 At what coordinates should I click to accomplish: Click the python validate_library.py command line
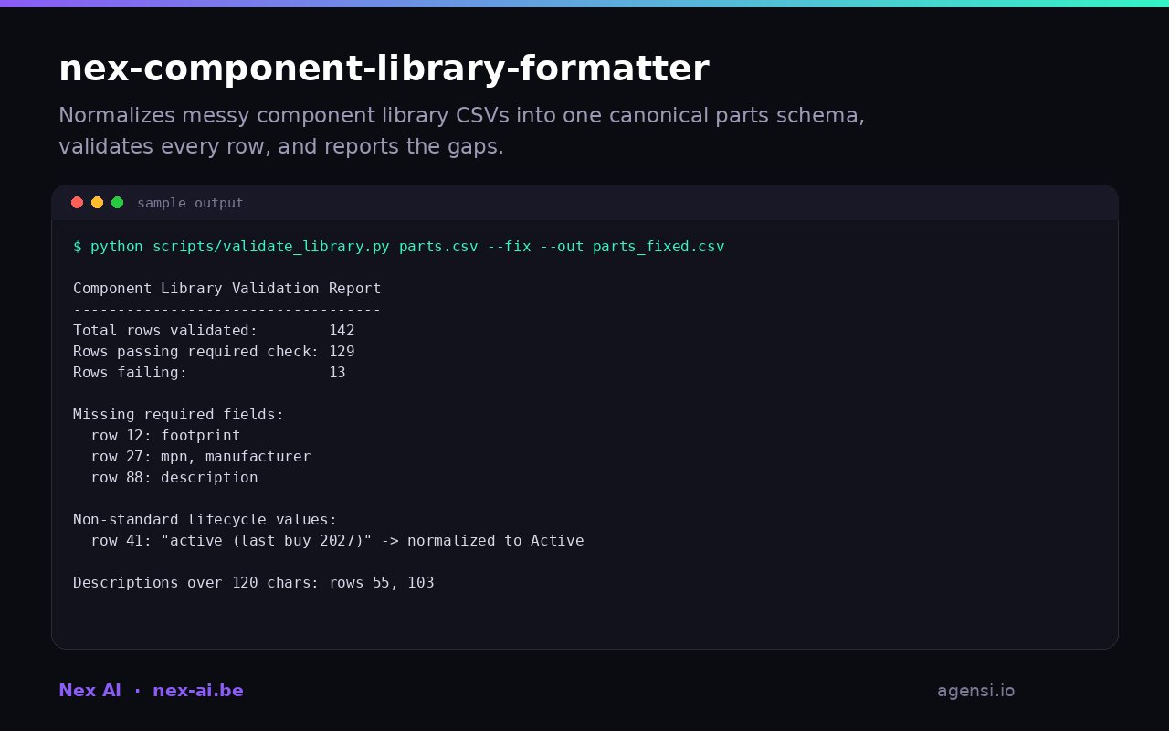[398, 247]
